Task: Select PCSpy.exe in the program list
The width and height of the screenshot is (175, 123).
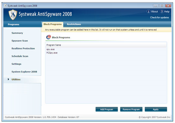Action: click(52, 53)
